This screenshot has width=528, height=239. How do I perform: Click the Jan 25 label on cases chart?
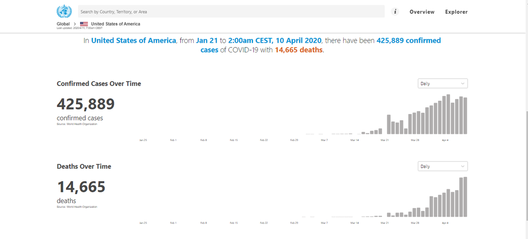(143, 140)
